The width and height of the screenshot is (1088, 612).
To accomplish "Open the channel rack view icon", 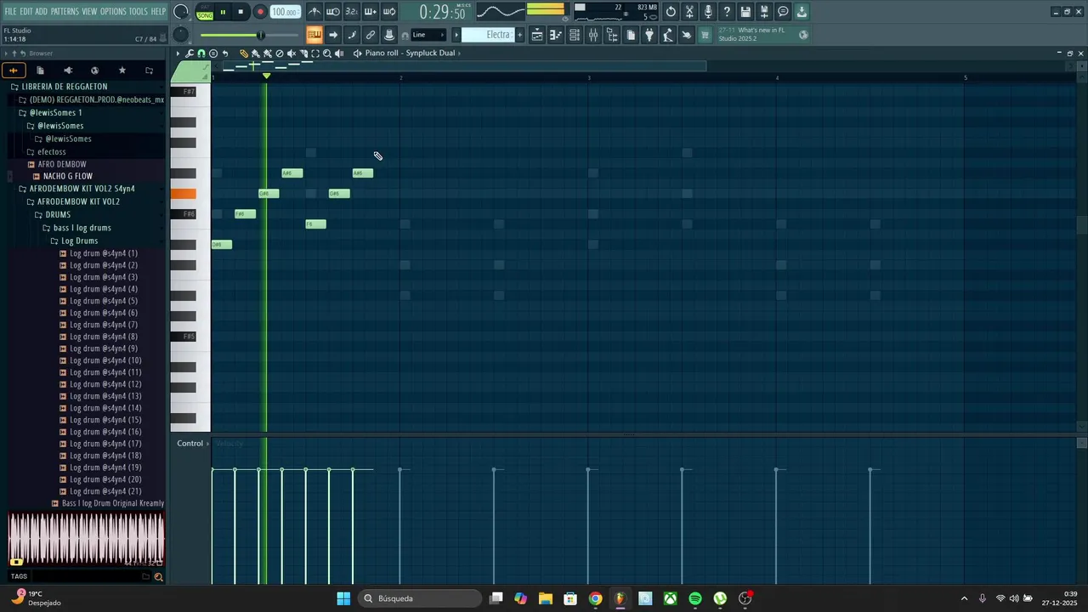I will 575,35.
